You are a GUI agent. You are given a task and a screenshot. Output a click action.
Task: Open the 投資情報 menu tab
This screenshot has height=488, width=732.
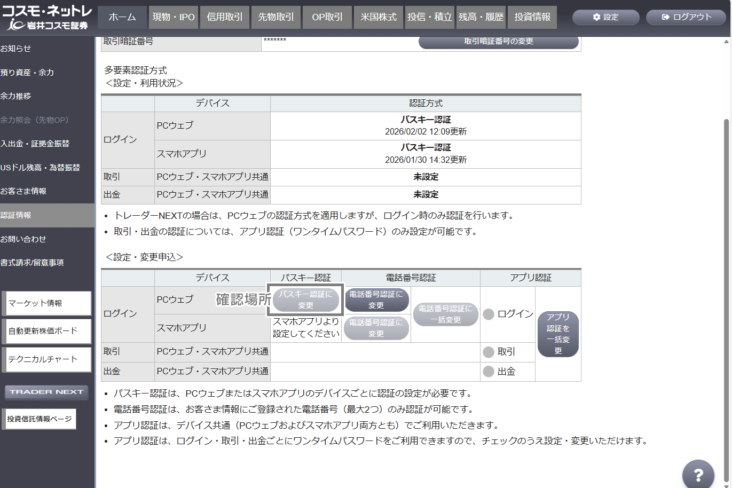(x=532, y=17)
